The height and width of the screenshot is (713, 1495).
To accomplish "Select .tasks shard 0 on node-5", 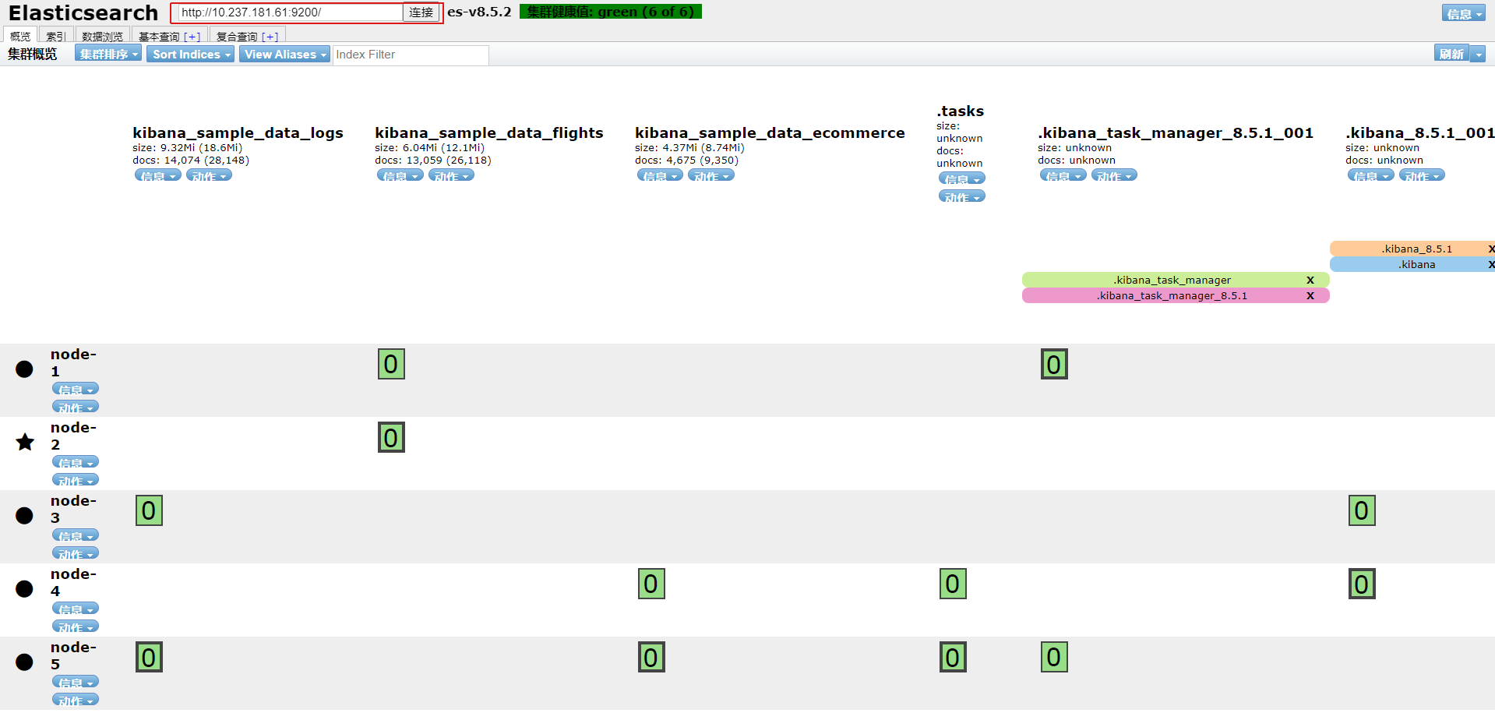I will click(953, 657).
